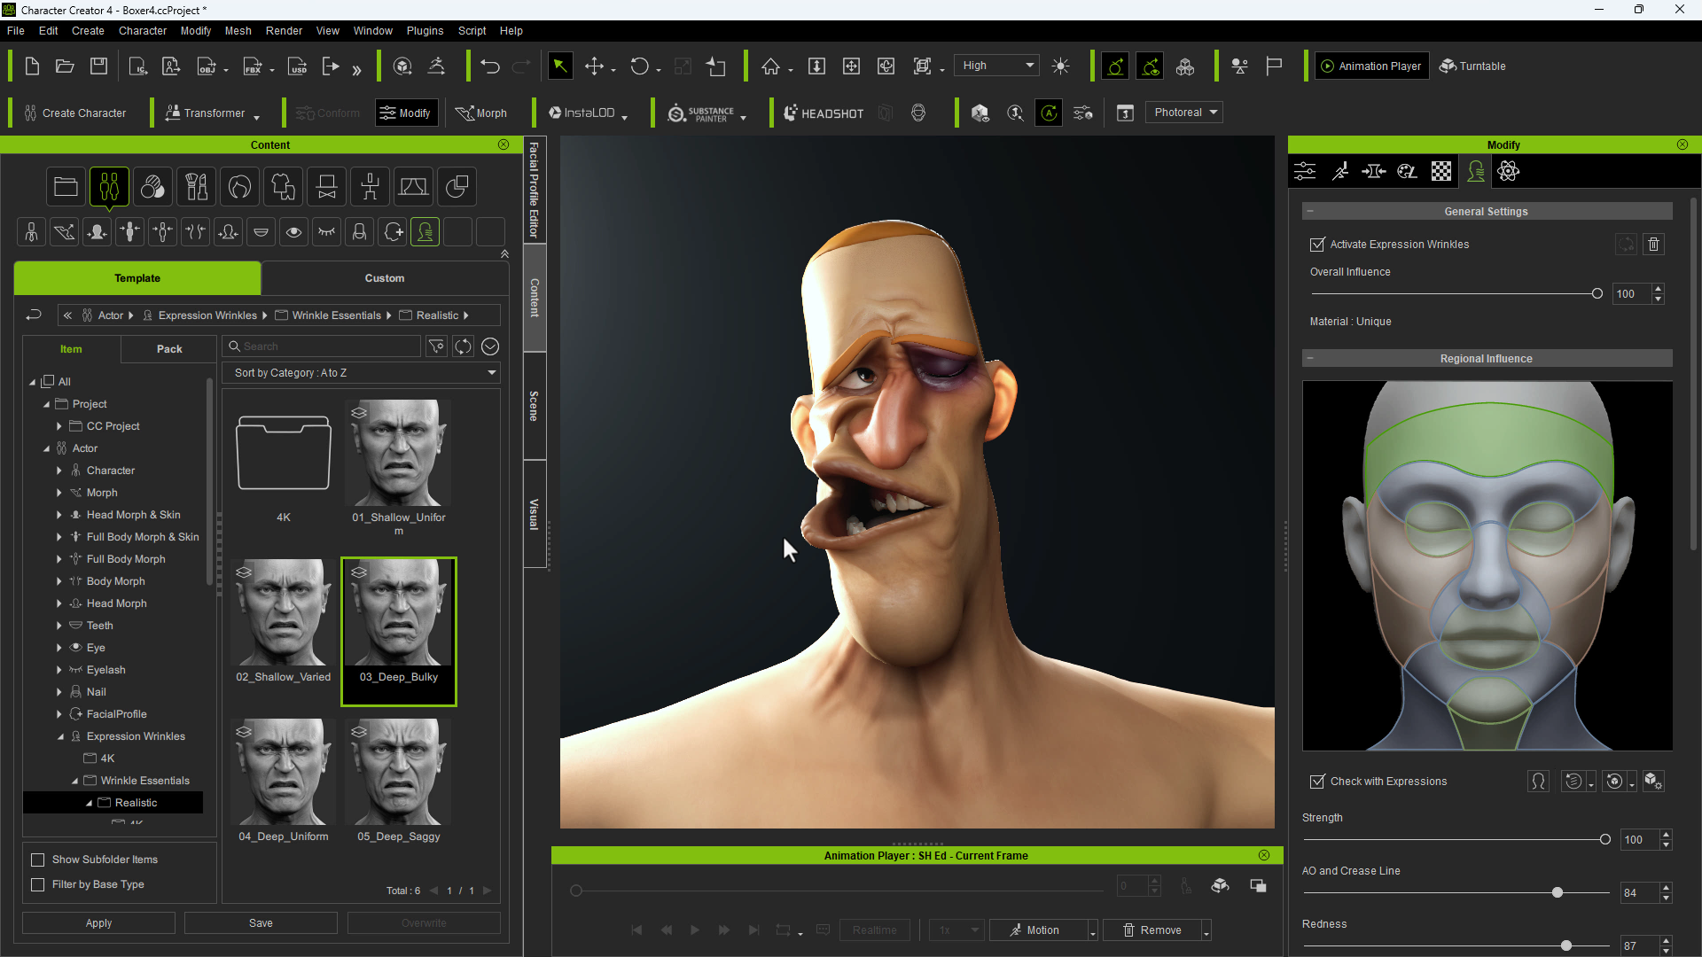Click the HEADSHOT plugin icon

824,113
